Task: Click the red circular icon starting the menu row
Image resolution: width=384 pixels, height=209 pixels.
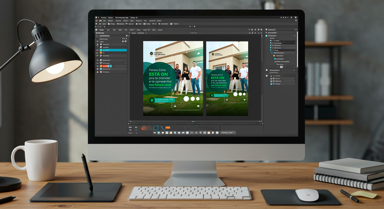Action: point(96,21)
